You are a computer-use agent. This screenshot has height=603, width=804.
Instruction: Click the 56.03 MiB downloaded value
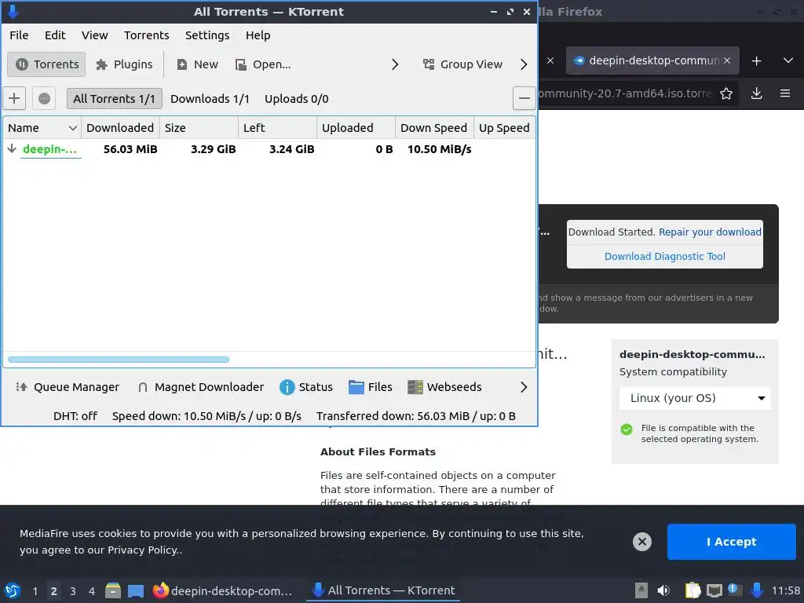coord(130,149)
